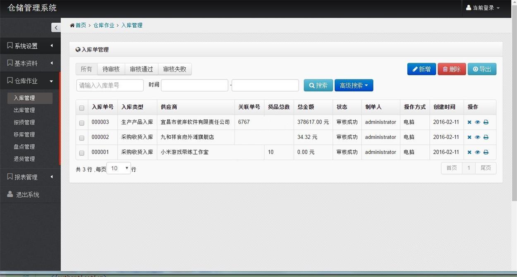Select the 所有 filter tab
This screenshot has width=517, height=277.
pyautogui.click(x=86, y=69)
